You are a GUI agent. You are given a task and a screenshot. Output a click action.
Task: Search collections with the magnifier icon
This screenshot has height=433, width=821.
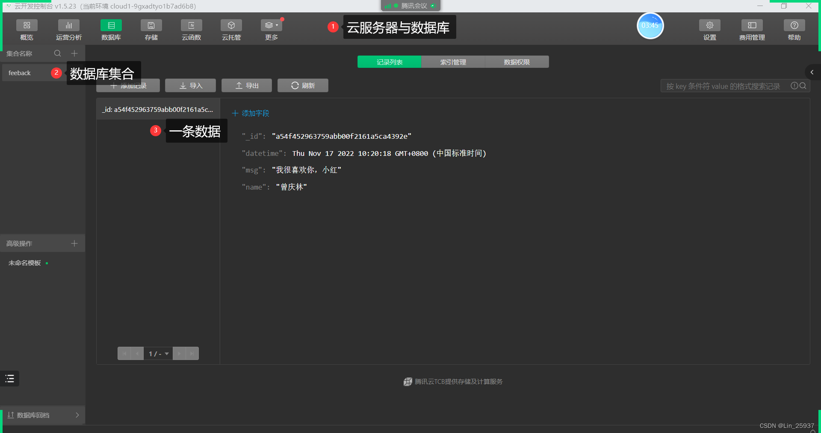click(57, 53)
